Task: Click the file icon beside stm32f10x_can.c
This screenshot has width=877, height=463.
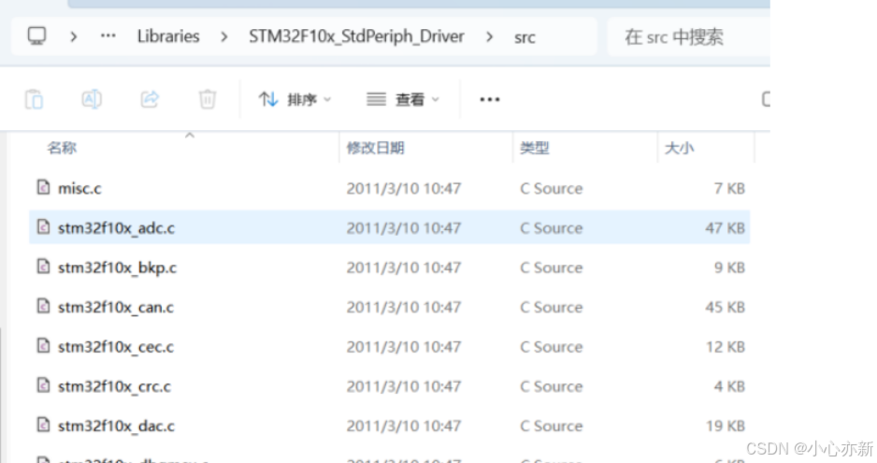Action: point(43,306)
